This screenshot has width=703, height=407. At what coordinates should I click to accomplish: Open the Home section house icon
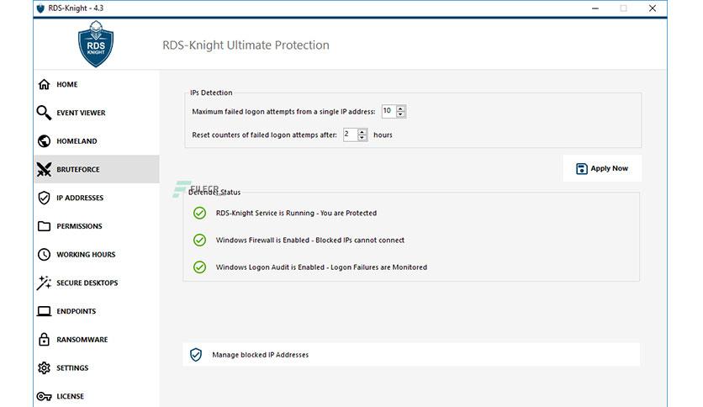(44, 84)
